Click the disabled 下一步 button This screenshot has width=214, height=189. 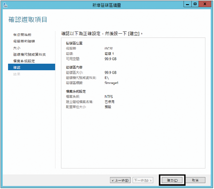143,180
